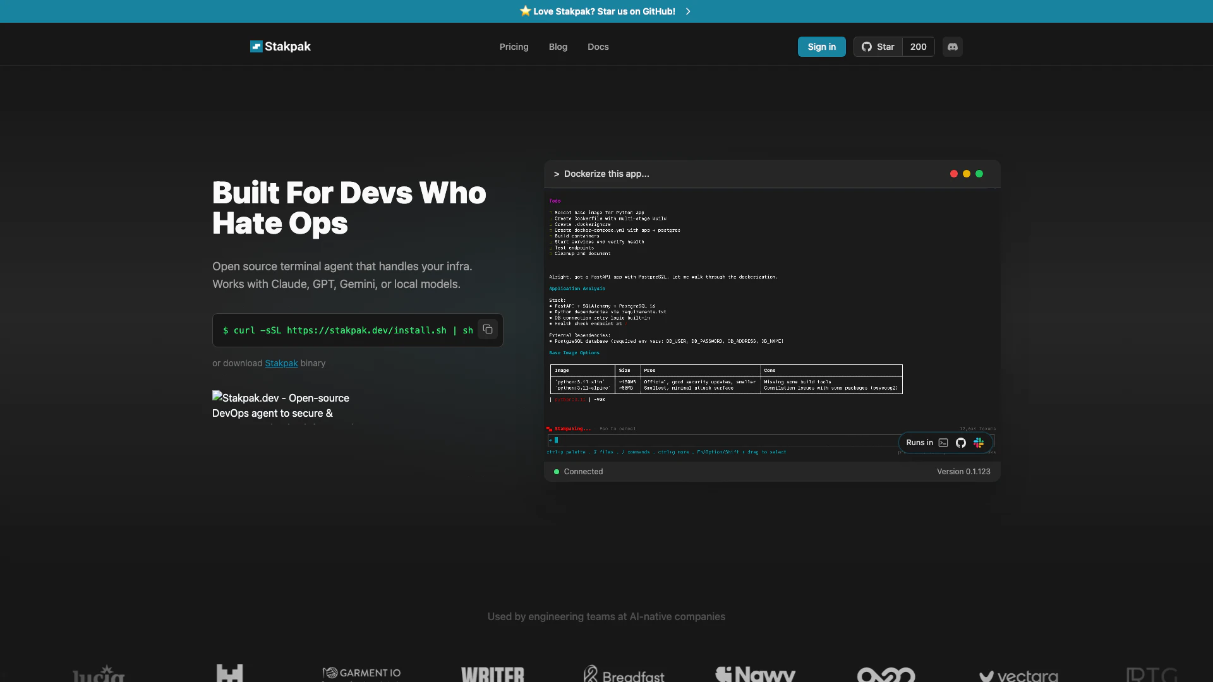The height and width of the screenshot is (682, 1213).
Task: Click Love Stakpak GitHub banner text
Action: coord(604,11)
